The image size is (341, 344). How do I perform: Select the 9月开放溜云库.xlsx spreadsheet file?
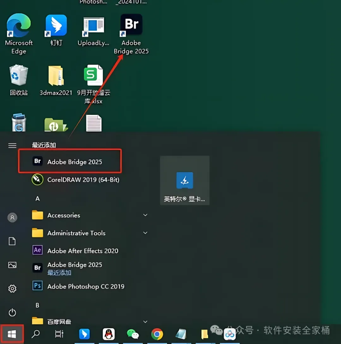click(94, 84)
